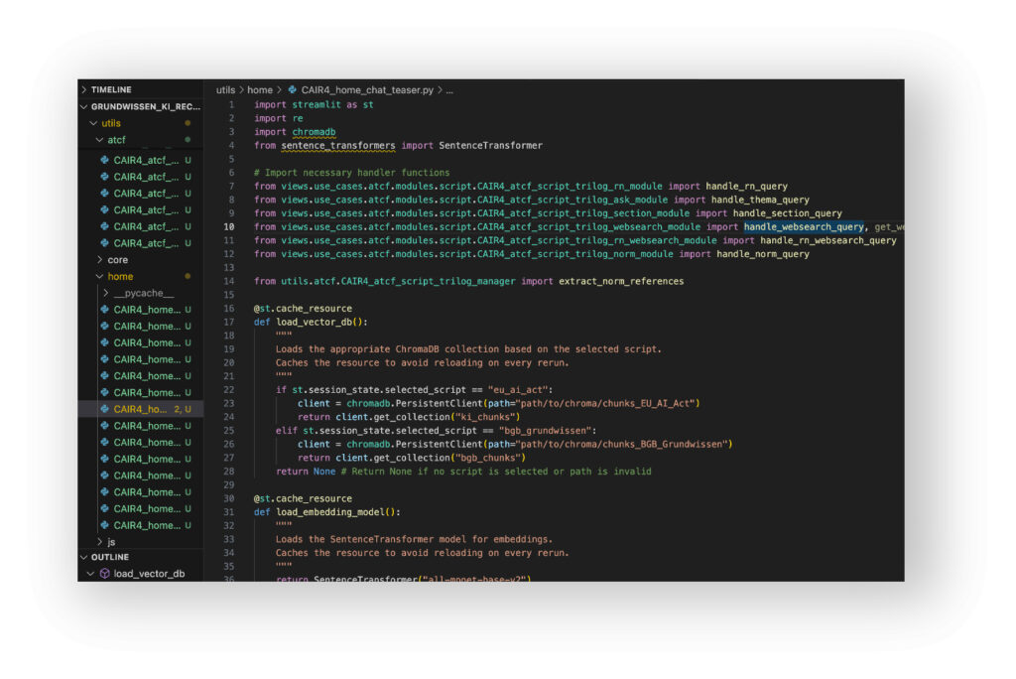Screen dimensions: 1016x679
Task: Click handle_norm_query on line 12
Action: click(x=763, y=254)
